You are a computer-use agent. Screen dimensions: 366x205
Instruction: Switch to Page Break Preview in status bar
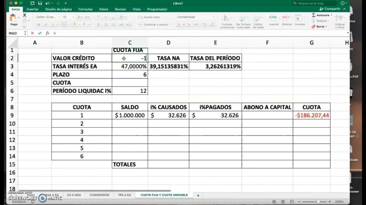pos(292,202)
